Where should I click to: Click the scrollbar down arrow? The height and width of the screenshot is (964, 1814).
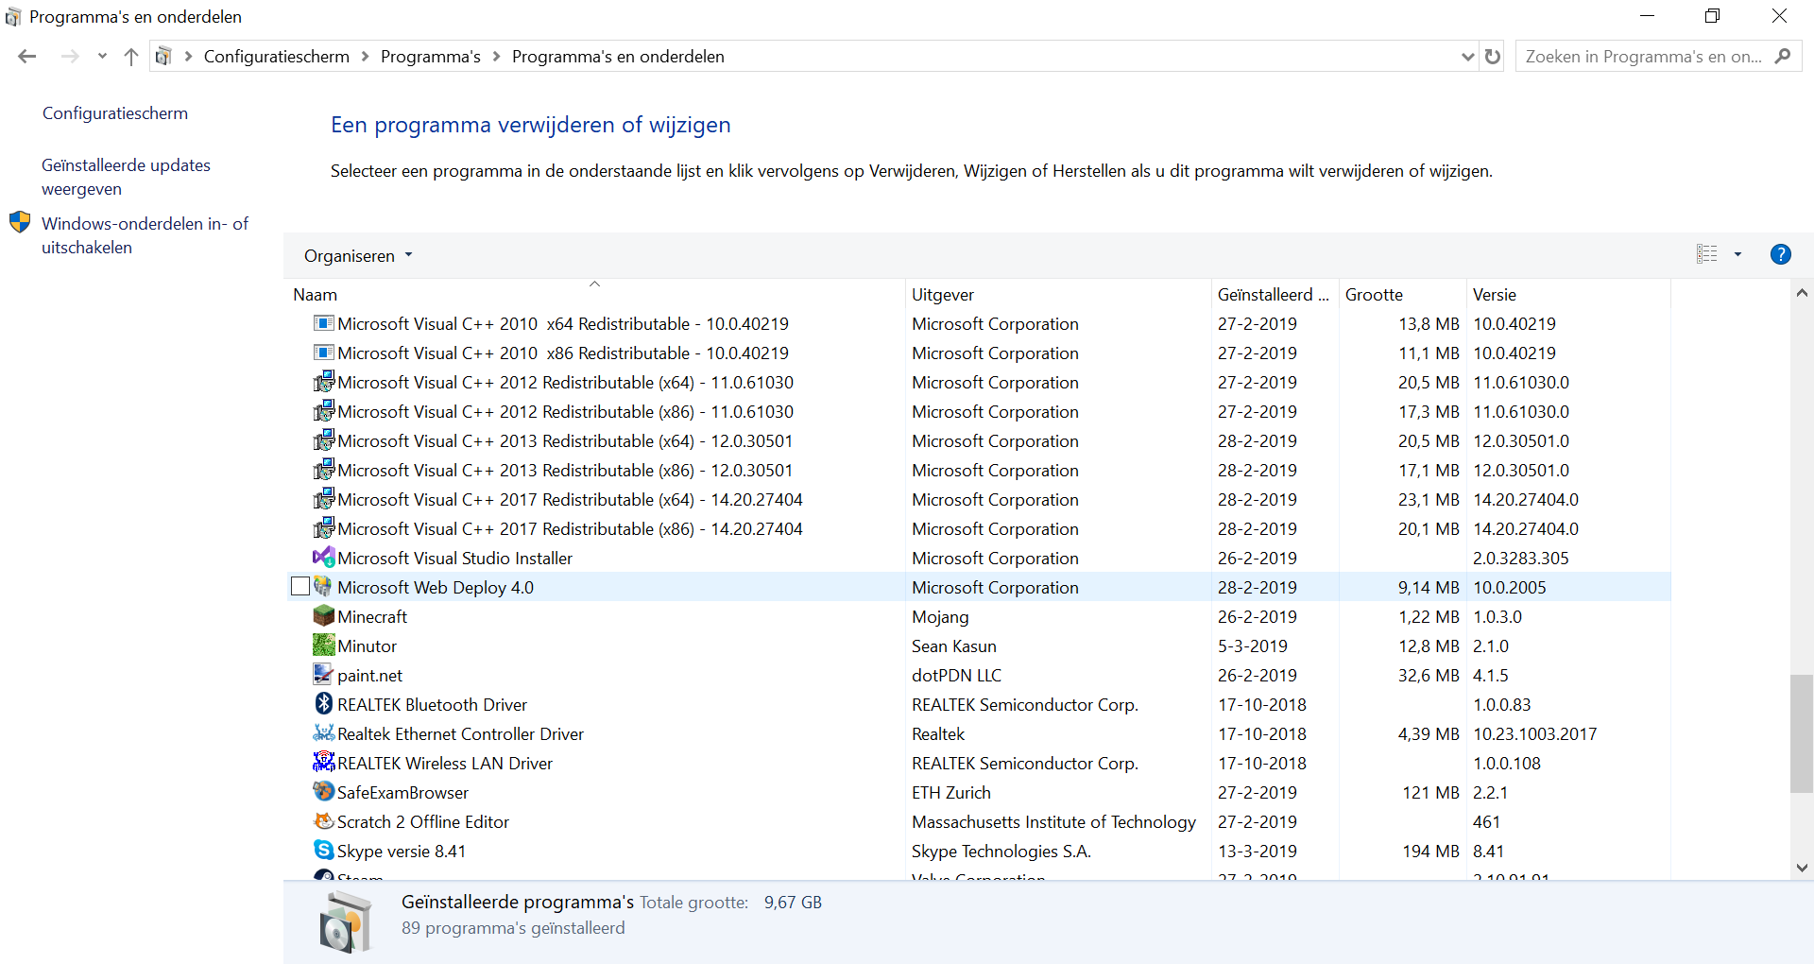[x=1802, y=868]
